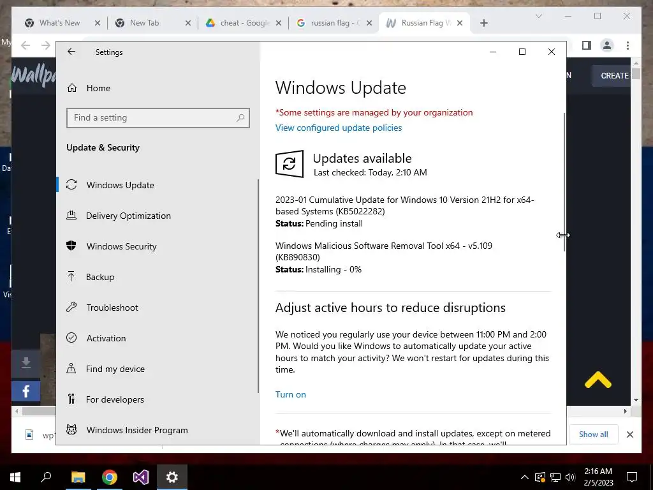Close the What's New tab
The width and height of the screenshot is (653, 490).
tap(98, 24)
